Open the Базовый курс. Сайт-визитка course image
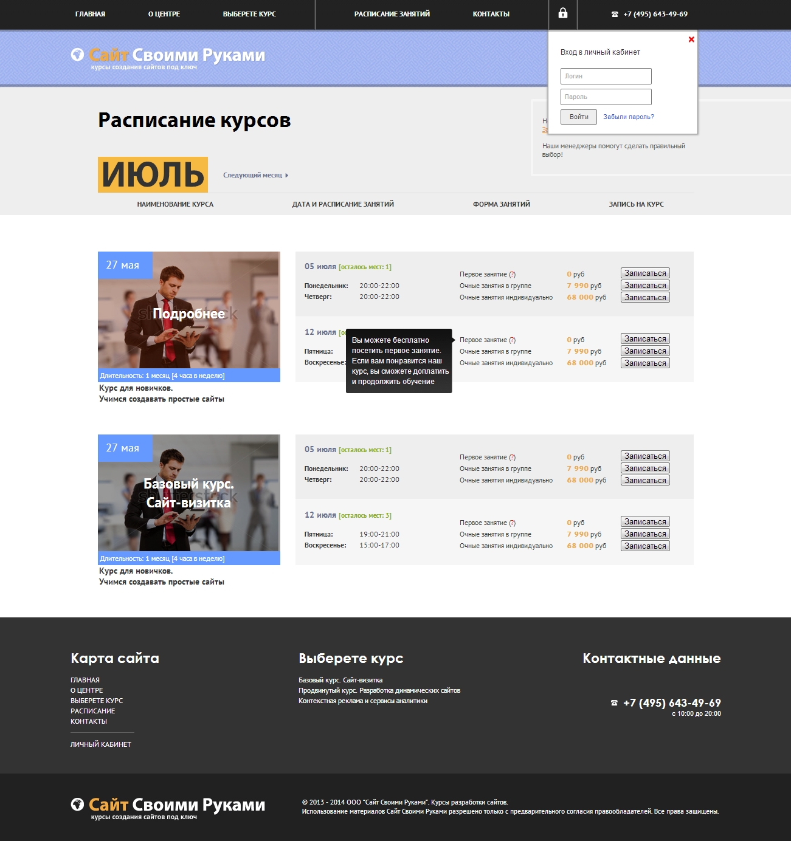791x841 pixels. click(x=188, y=493)
